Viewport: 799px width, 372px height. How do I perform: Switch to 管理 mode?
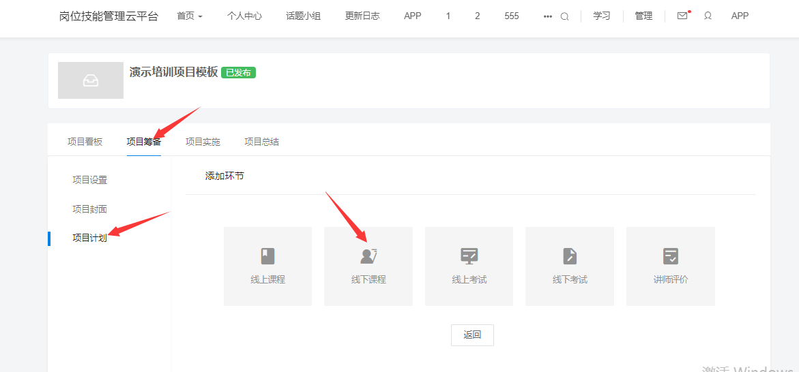[x=643, y=16]
